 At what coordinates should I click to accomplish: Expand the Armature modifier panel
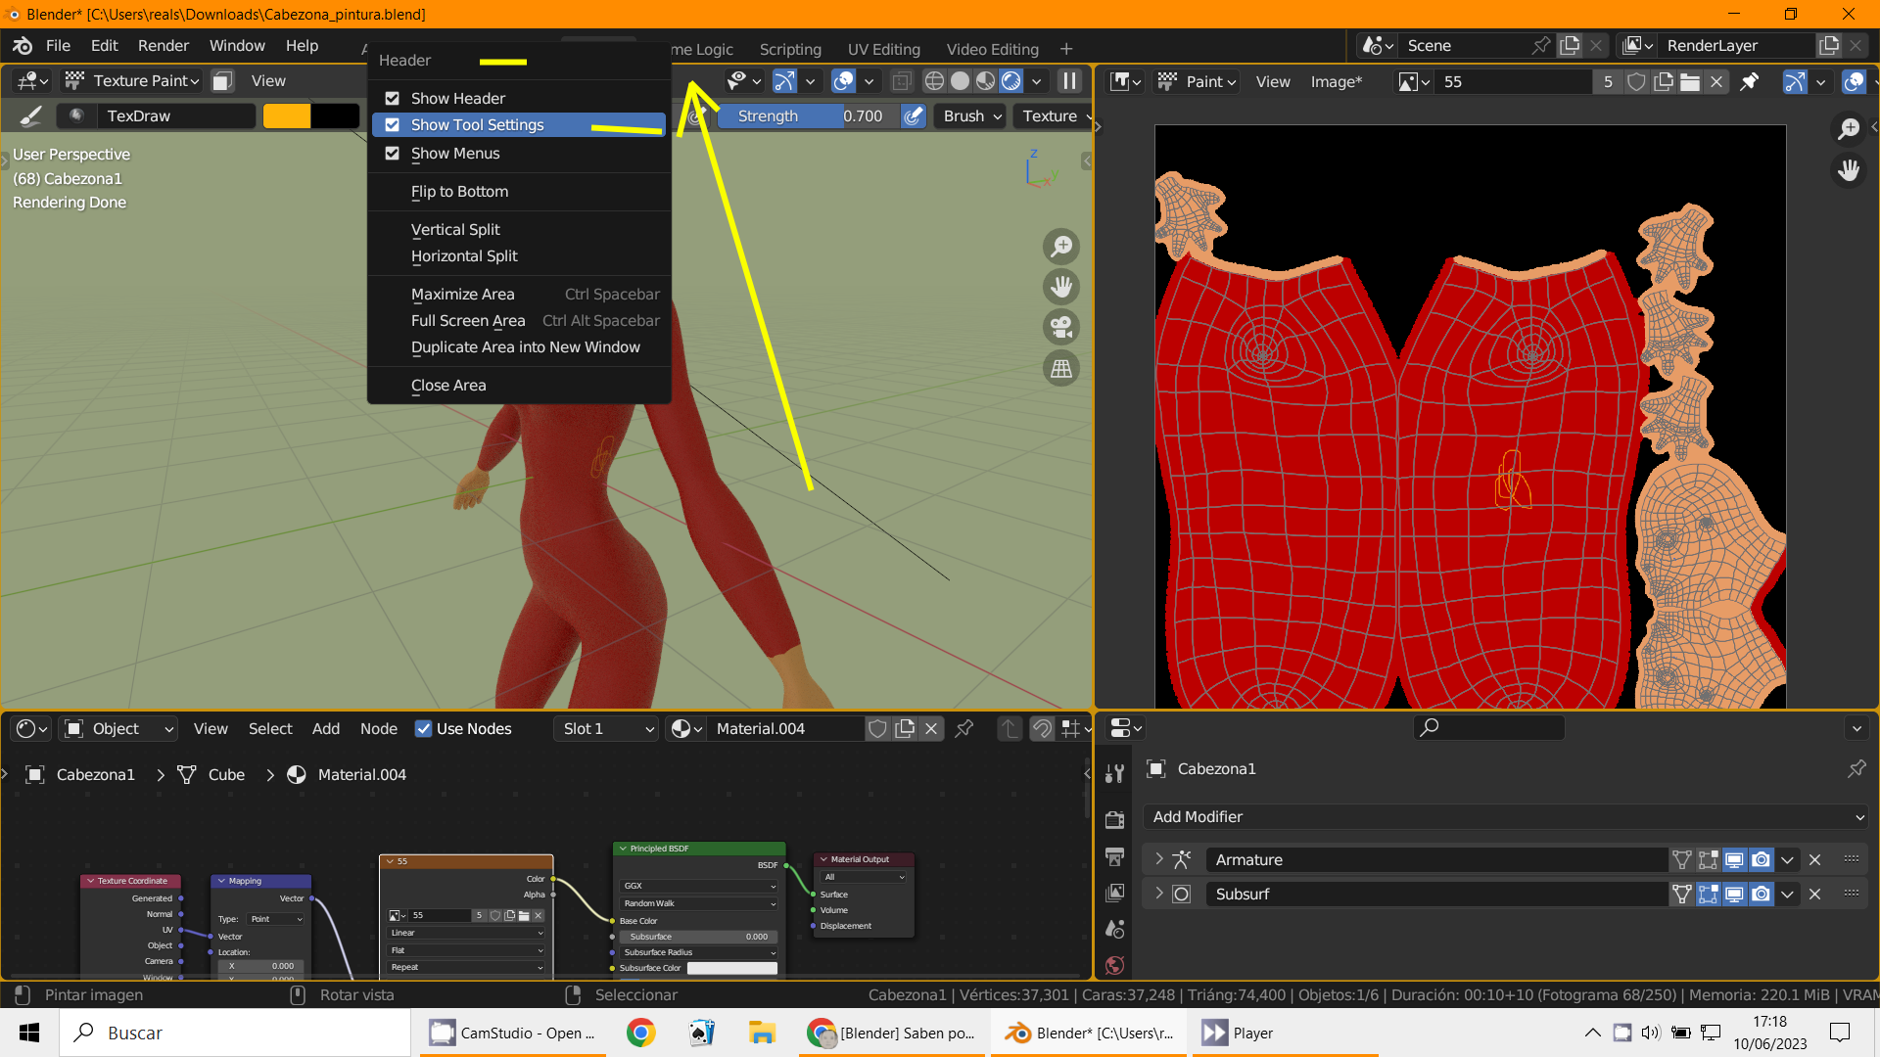(x=1159, y=859)
